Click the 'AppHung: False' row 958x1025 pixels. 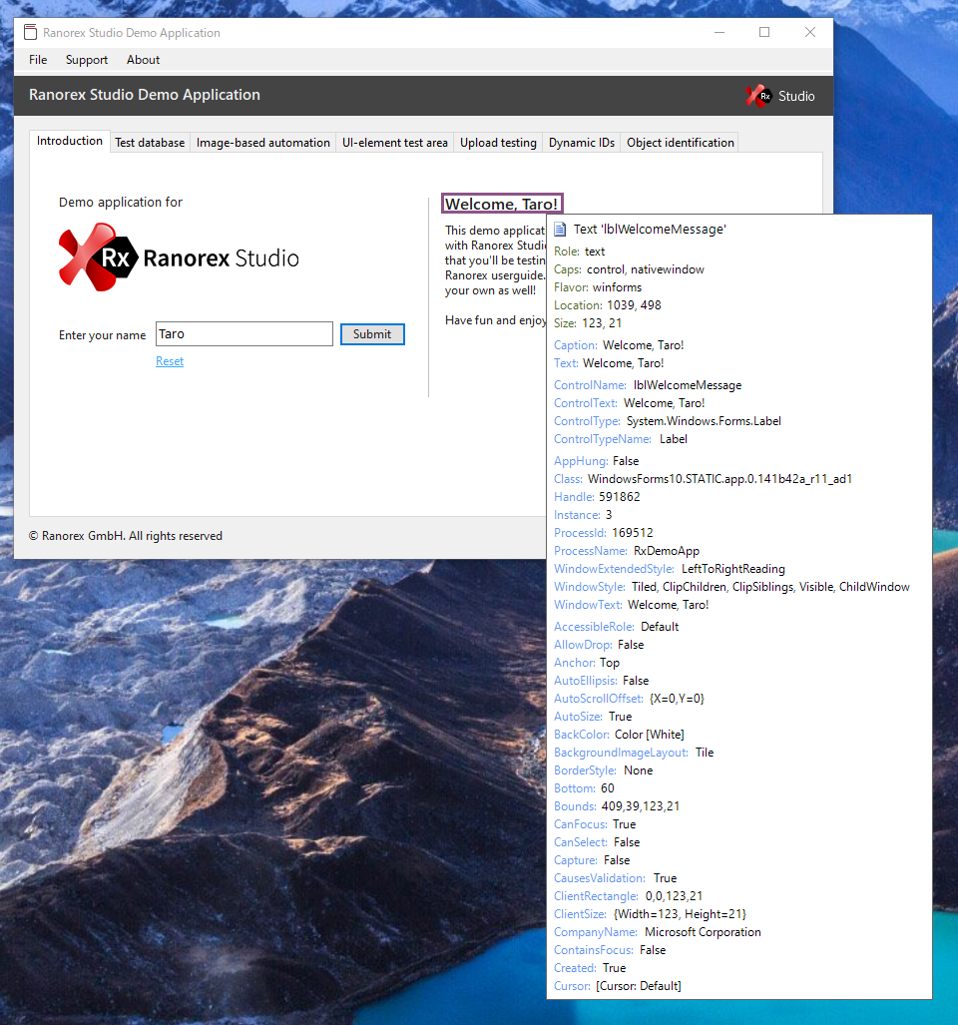point(596,461)
